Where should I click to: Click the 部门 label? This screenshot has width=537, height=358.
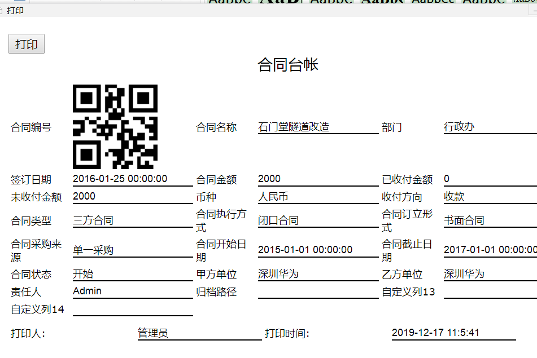[392, 127]
